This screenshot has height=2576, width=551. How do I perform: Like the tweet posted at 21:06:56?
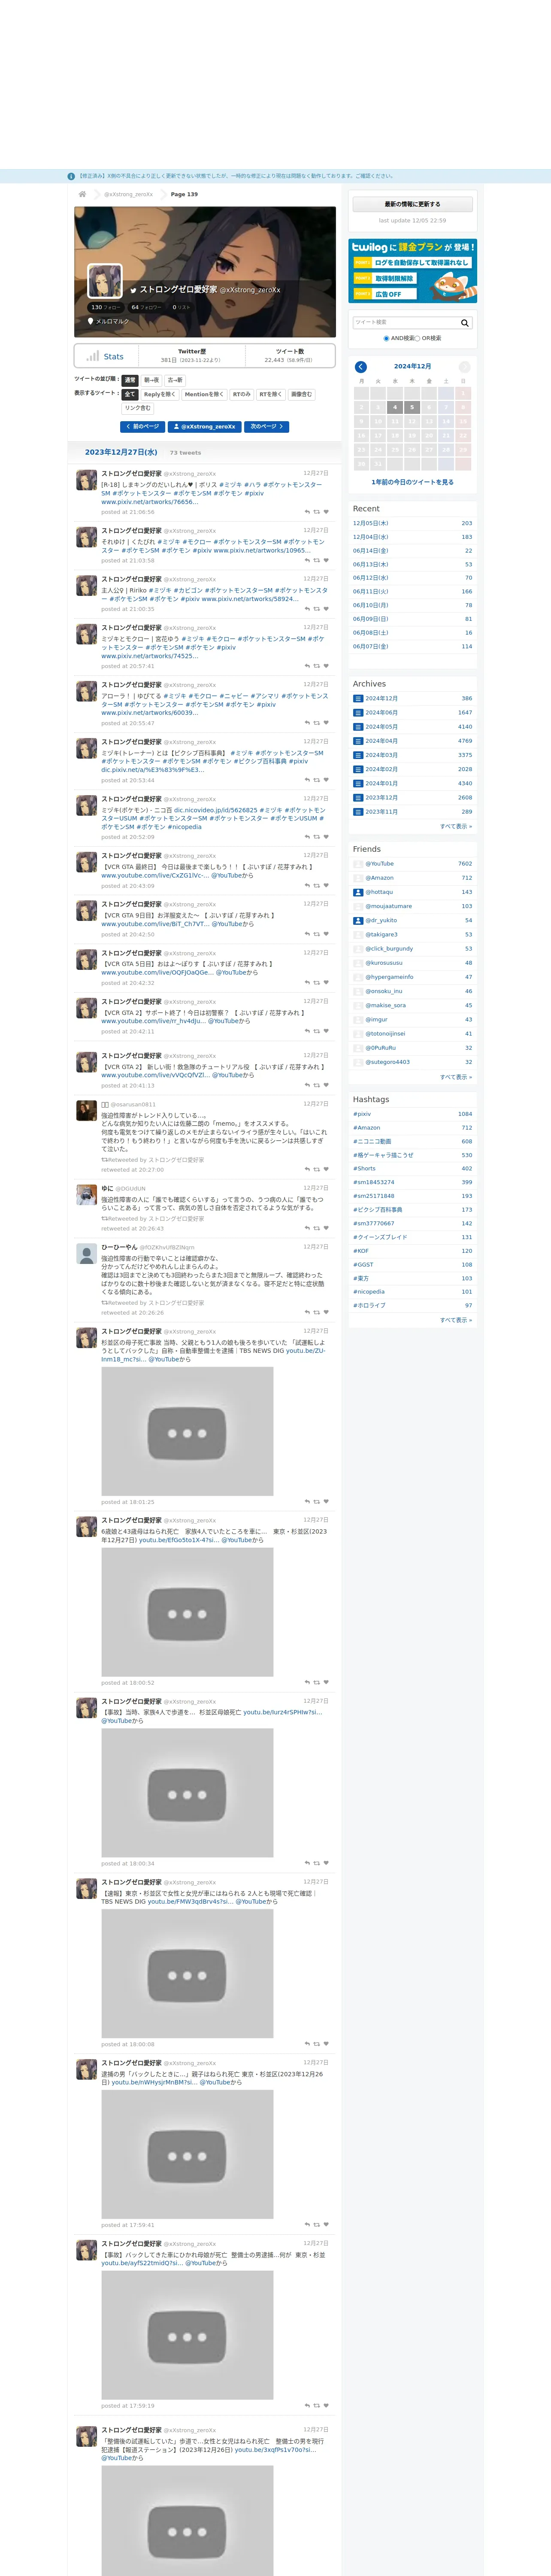pos(326,512)
